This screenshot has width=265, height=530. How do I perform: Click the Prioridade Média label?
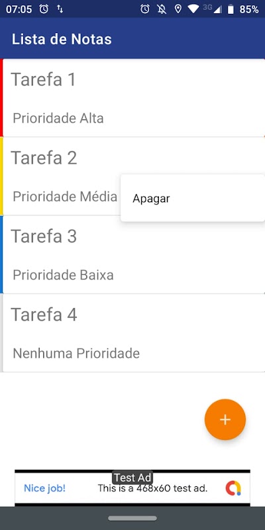(x=65, y=196)
